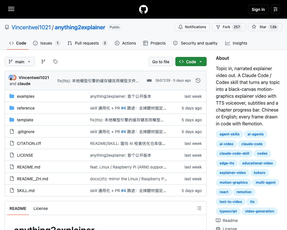Open the main branch dropdown

coord(20,62)
